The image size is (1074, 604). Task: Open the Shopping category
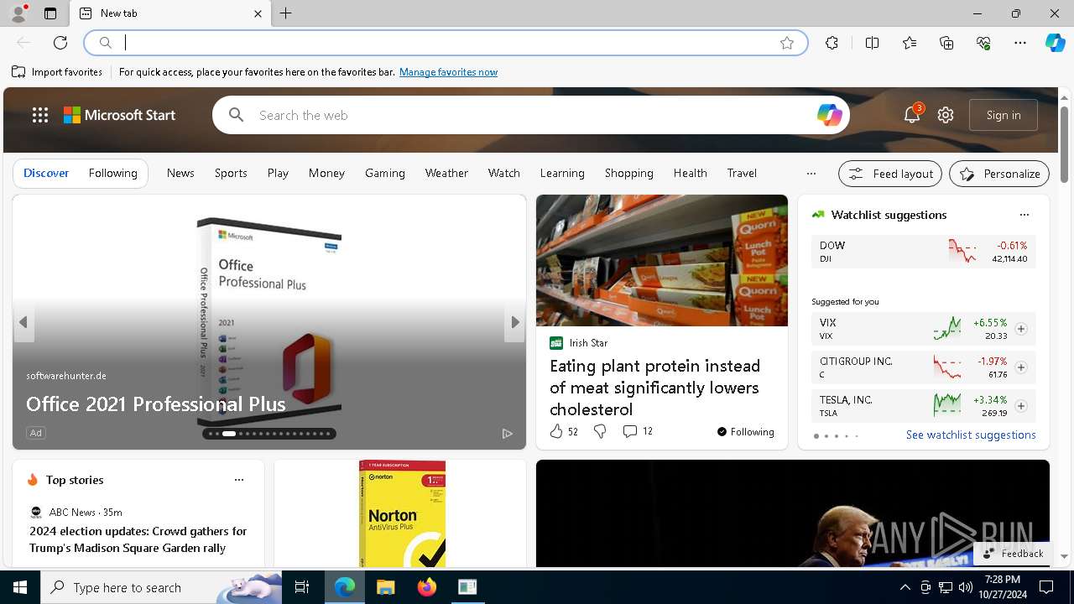pos(628,173)
